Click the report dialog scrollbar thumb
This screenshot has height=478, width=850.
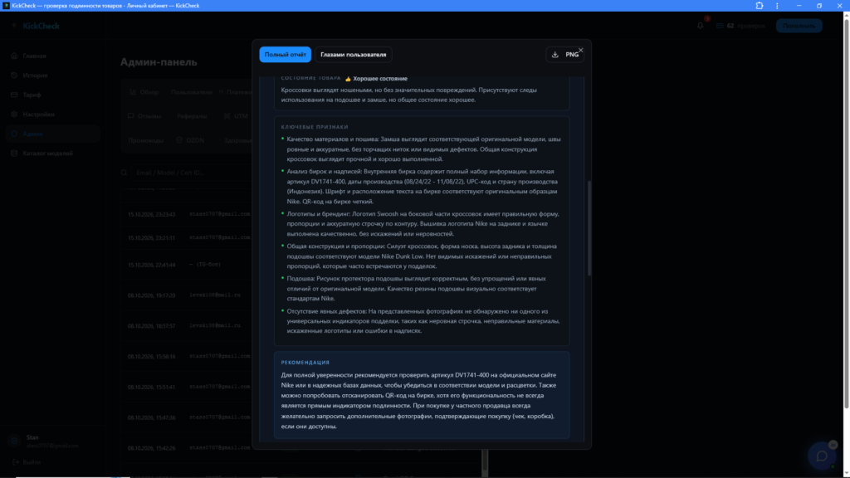point(589,228)
